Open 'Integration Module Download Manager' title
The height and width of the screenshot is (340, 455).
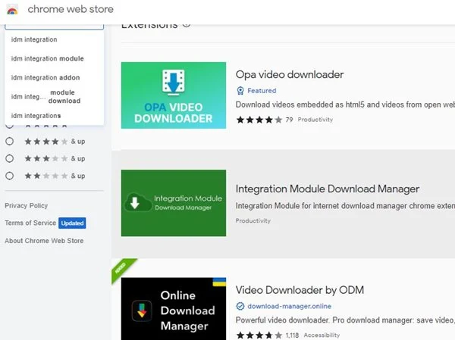coord(328,189)
